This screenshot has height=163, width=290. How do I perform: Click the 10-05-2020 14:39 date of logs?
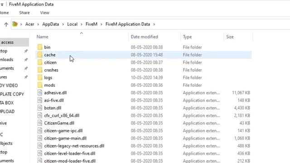pos(147,77)
